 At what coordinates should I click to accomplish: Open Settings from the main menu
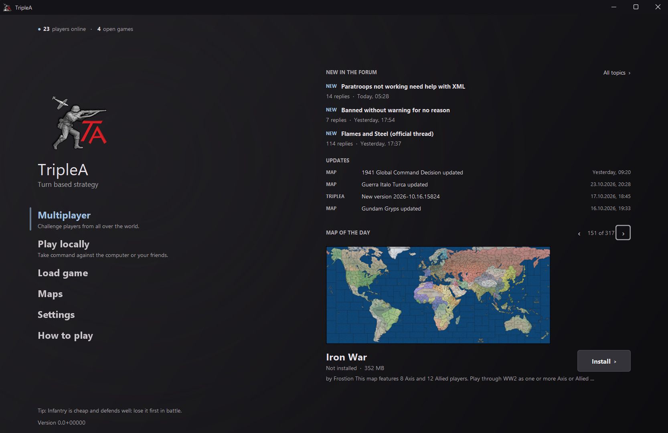[x=56, y=315]
